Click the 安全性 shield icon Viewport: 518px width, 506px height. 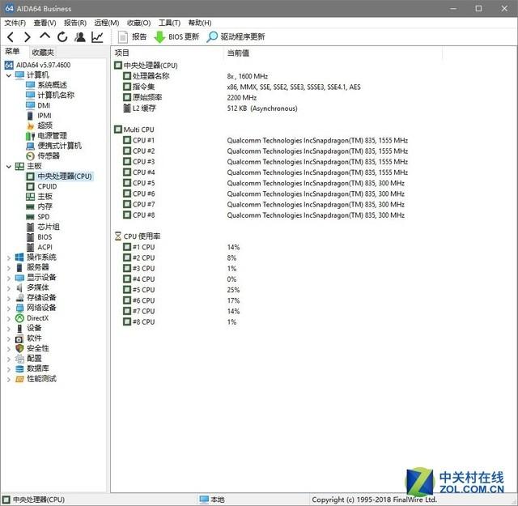(x=19, y=348)
